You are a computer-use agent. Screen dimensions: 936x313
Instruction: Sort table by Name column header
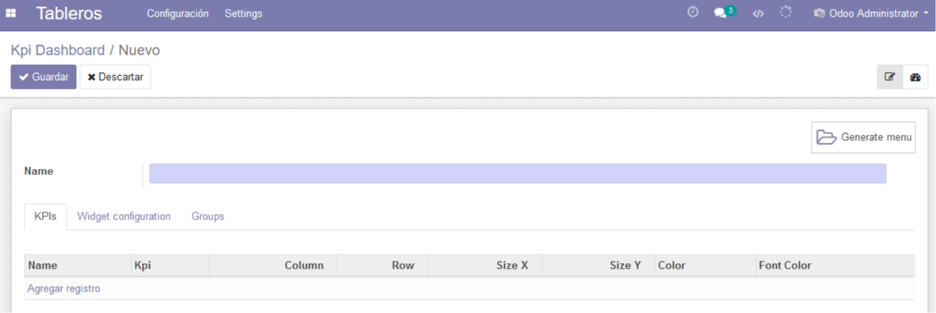point(78,265)
